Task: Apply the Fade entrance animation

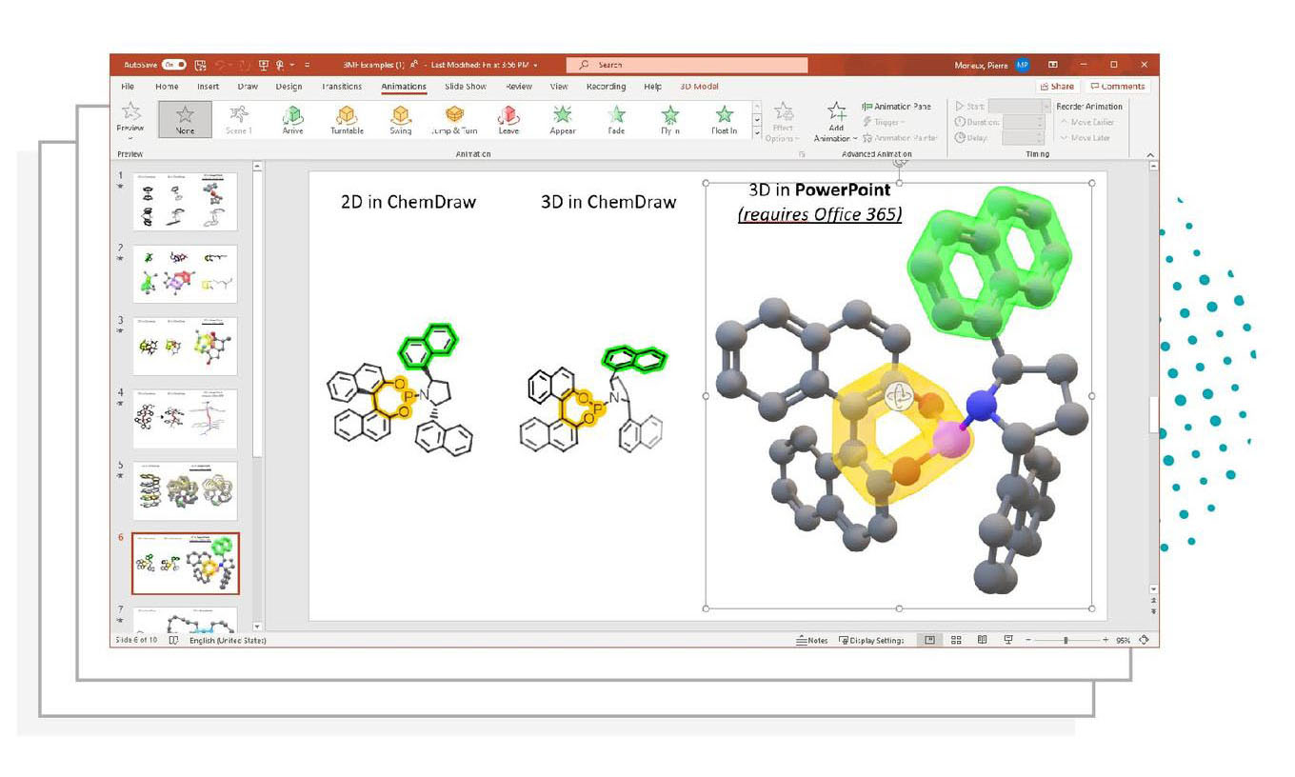Action: 616,120
